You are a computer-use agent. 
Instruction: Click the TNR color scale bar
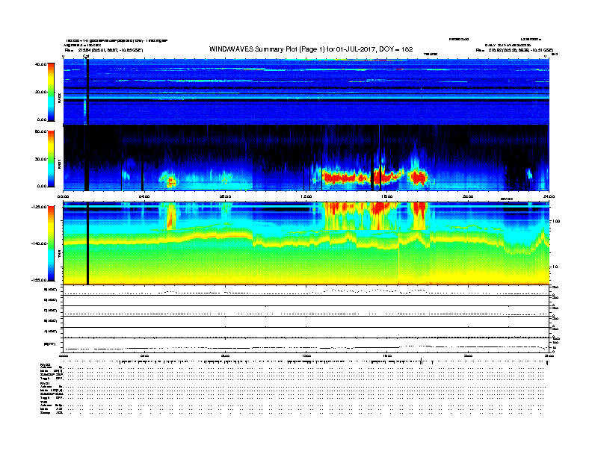(51, 243)
